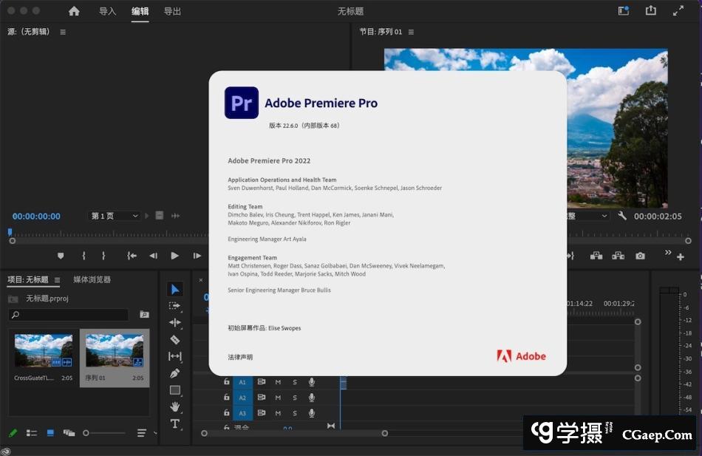Screen dimensions: 702x456
Task: Solo audio track A2
Action: coord(295,398)
